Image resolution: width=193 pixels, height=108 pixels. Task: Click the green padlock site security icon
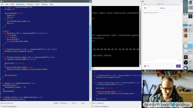click(145, 4)
